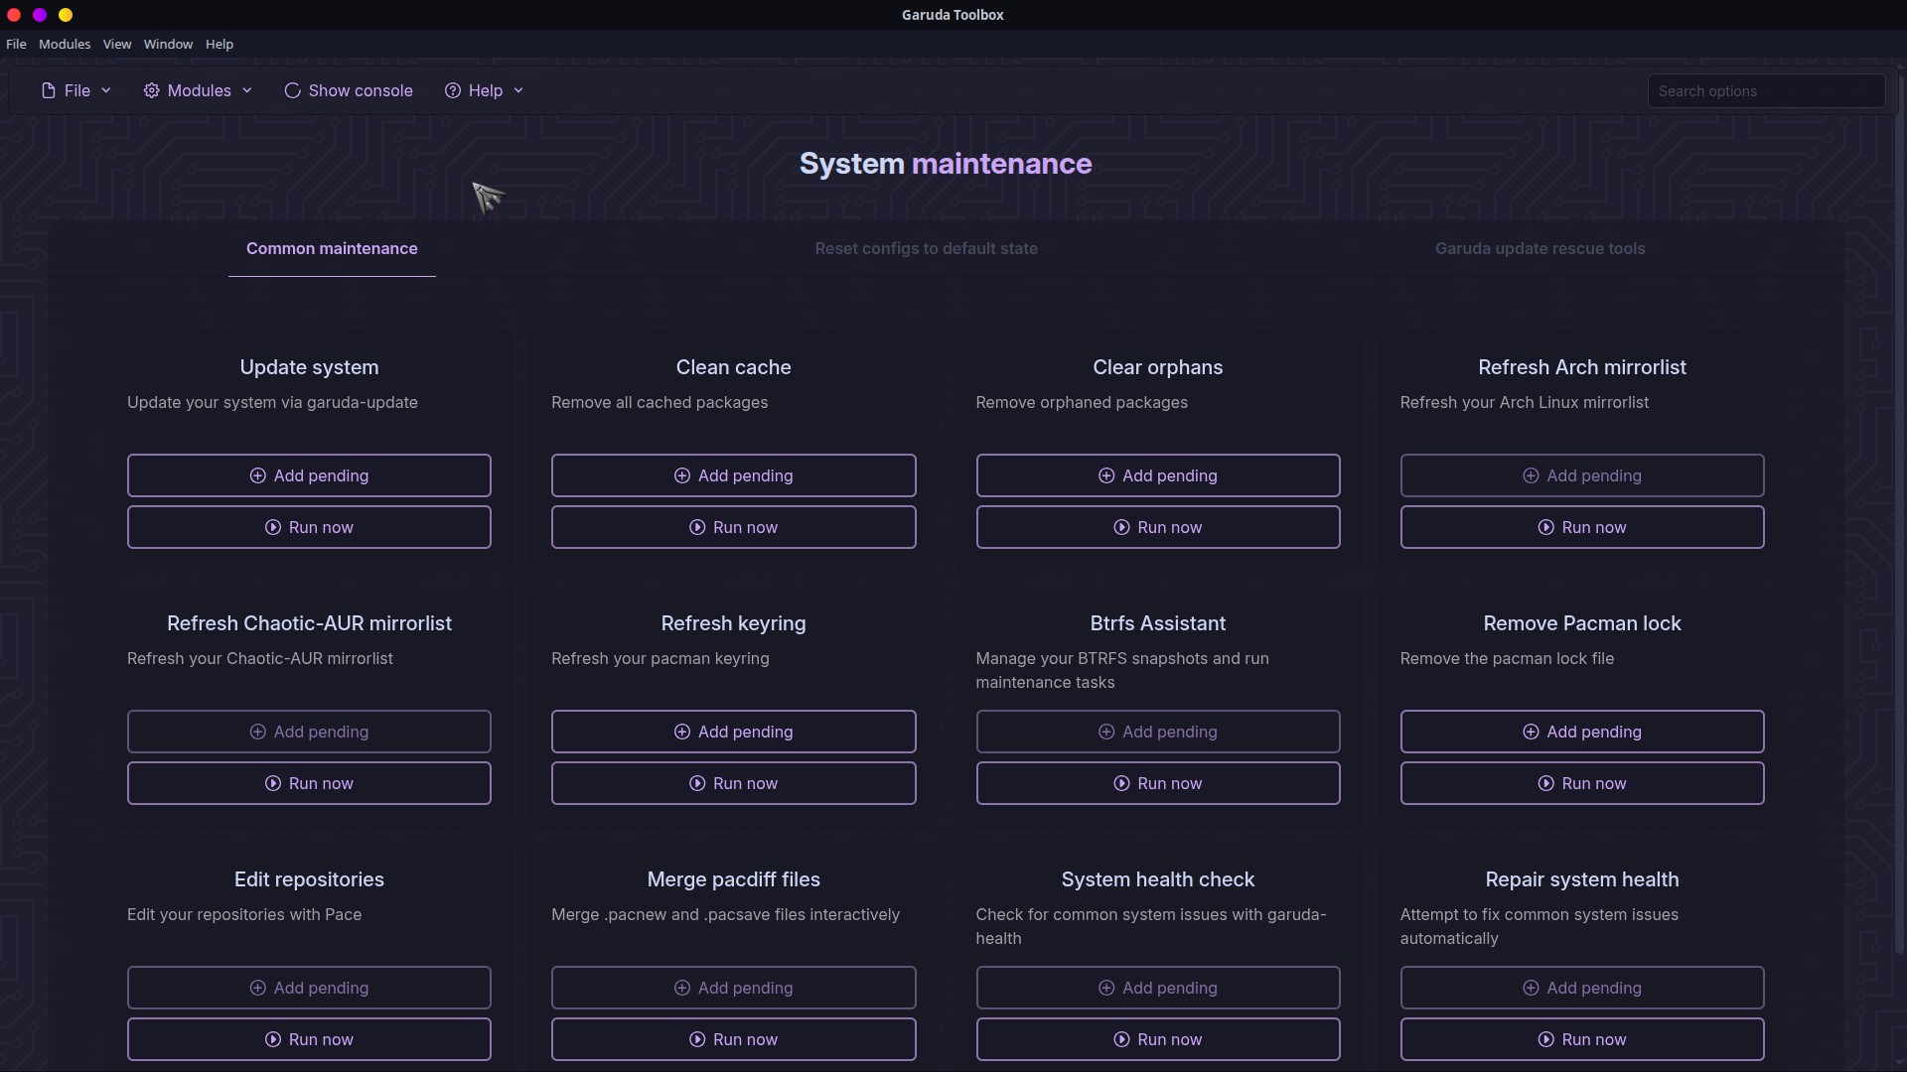
Task: Click the "System maintenance" page heading
Action: click(946, 164)
